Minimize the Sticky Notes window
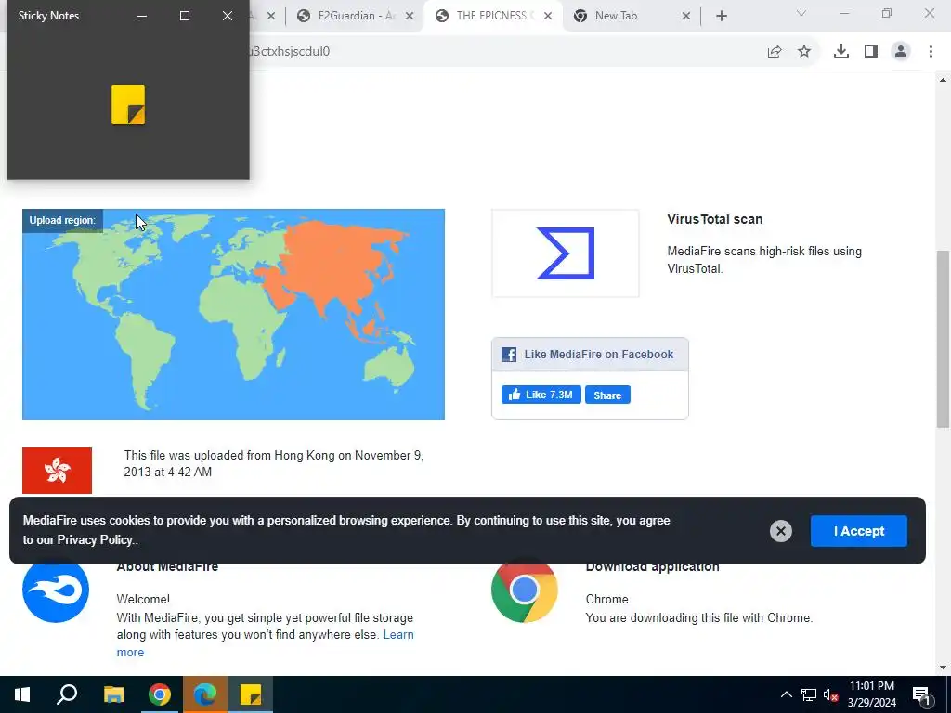This screenshot has height=713, width=951. click(x=142, y=16)
